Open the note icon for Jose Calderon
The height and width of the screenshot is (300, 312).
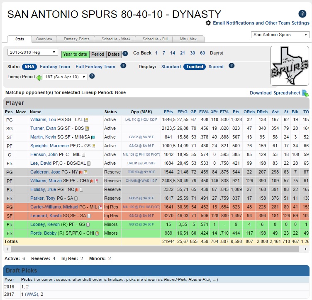(85, 172)
